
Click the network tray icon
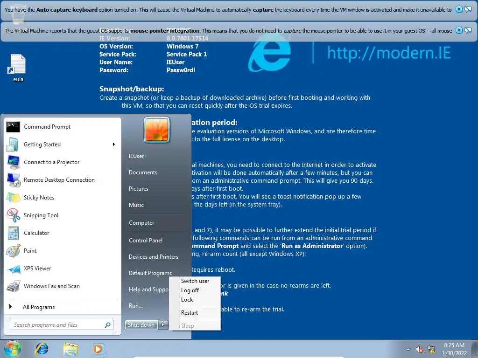tap(431, 349)
